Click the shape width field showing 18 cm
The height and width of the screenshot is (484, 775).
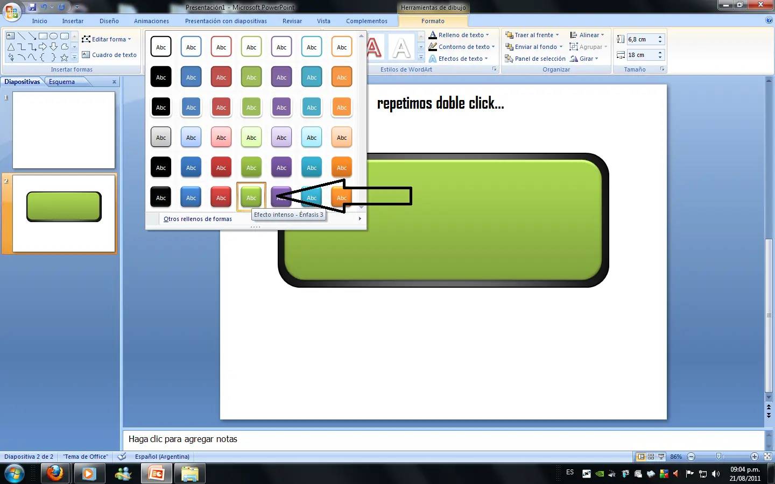(642, 55)
